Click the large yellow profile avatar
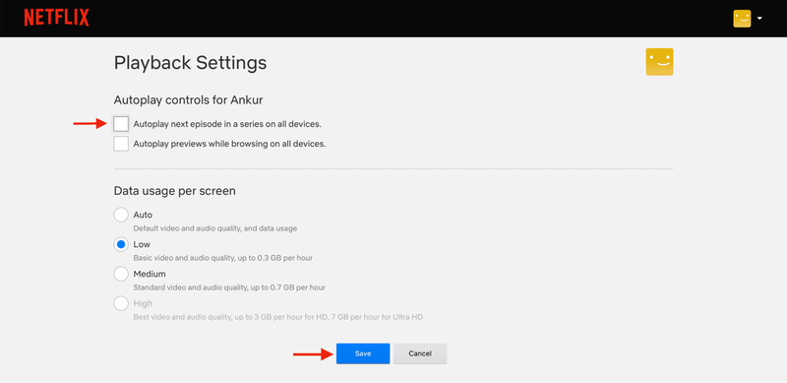This screenshot has width=787, height=383. tap(659, 62)
